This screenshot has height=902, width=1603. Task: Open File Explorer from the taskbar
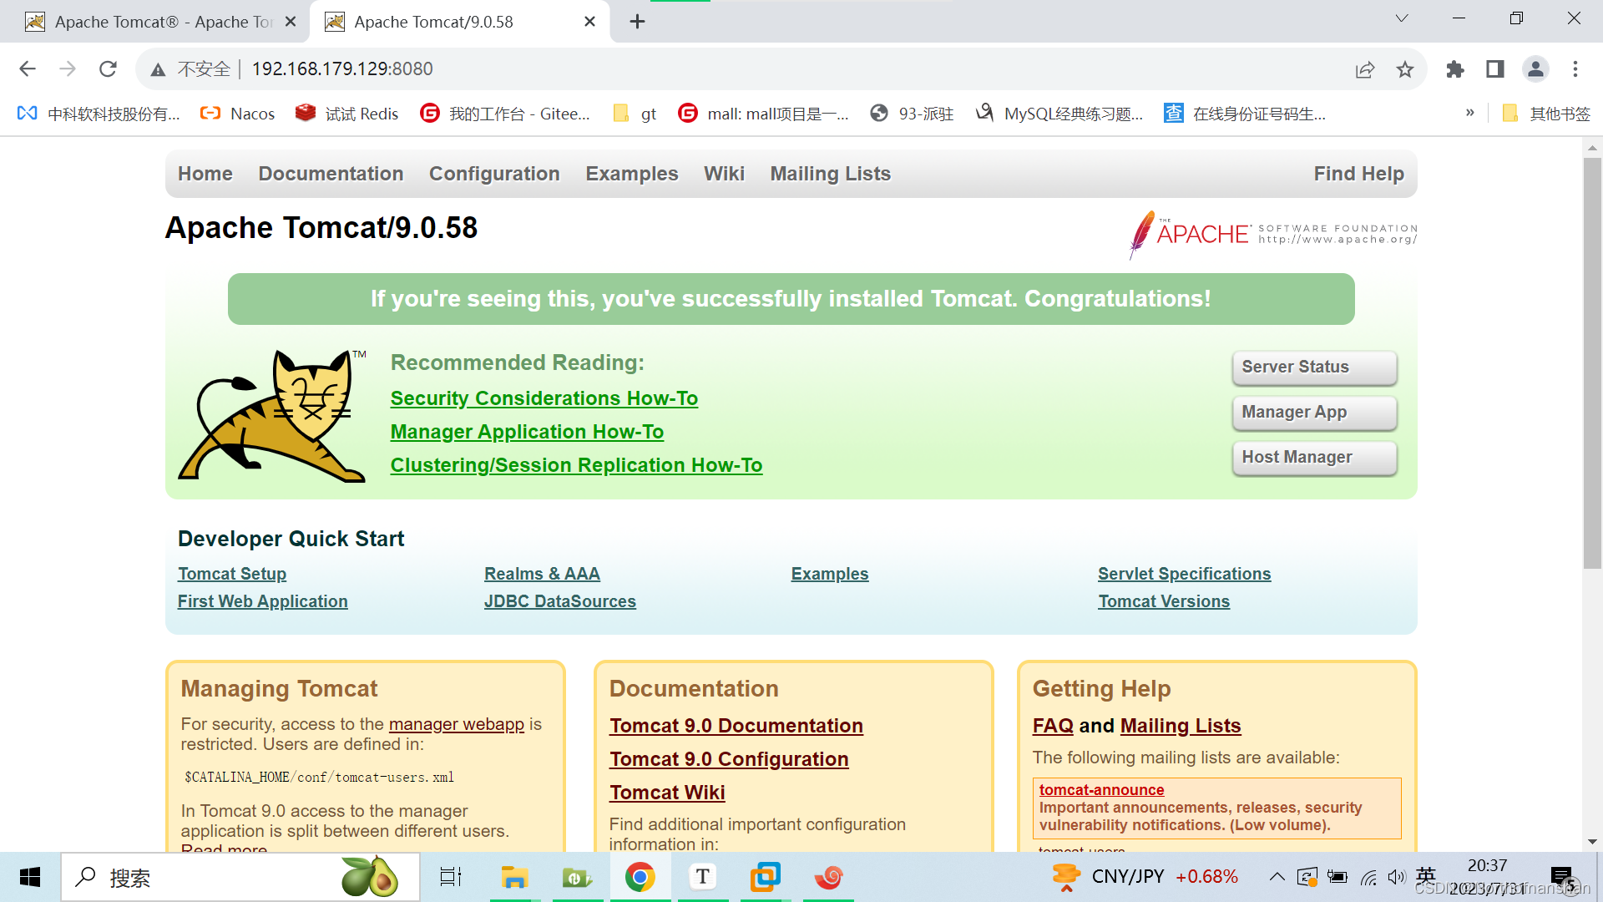[514, 877]
